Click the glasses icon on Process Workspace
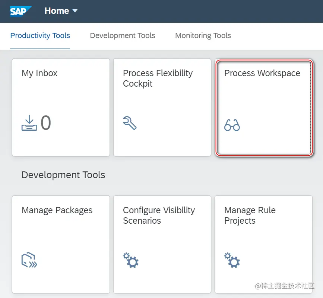The image size is (323, 298). (232, 125)
